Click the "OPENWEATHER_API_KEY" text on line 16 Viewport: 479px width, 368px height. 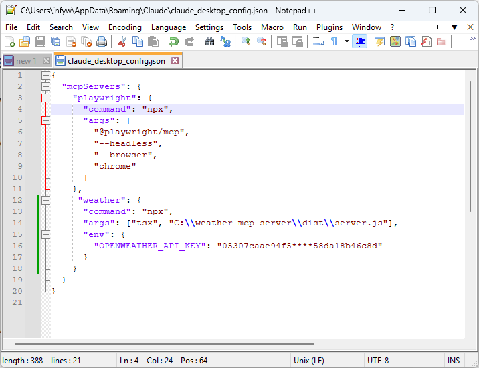(x=150, y=246)
